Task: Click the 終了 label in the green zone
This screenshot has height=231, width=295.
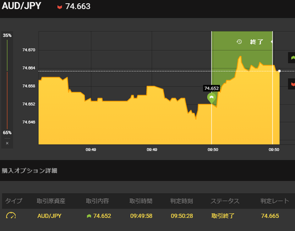Action: 256,42
